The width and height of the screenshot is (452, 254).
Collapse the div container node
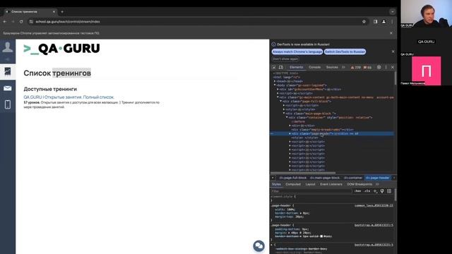pyautogui.click(x=287, y=118)
